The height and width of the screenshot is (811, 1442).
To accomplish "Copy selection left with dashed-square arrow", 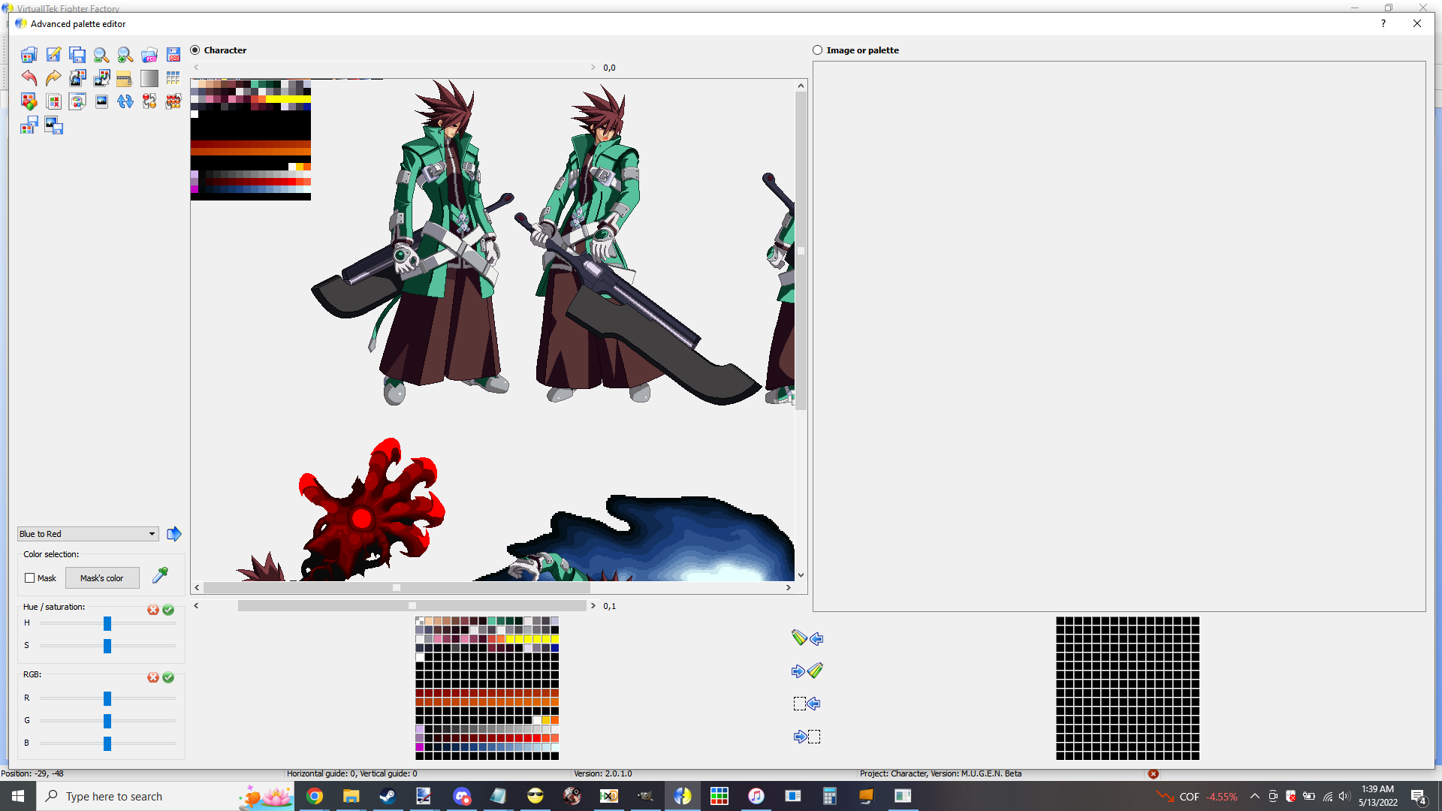I will [807, 704].
